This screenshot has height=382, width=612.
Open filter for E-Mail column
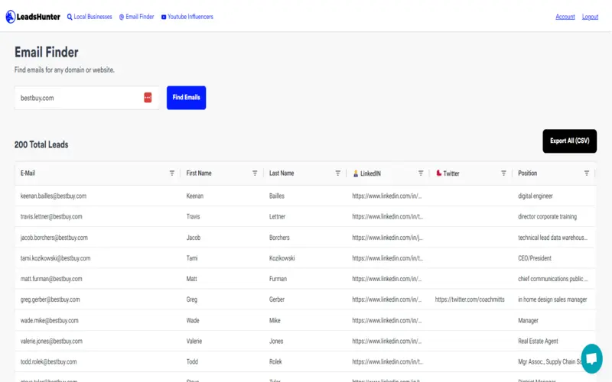[171, 173]
